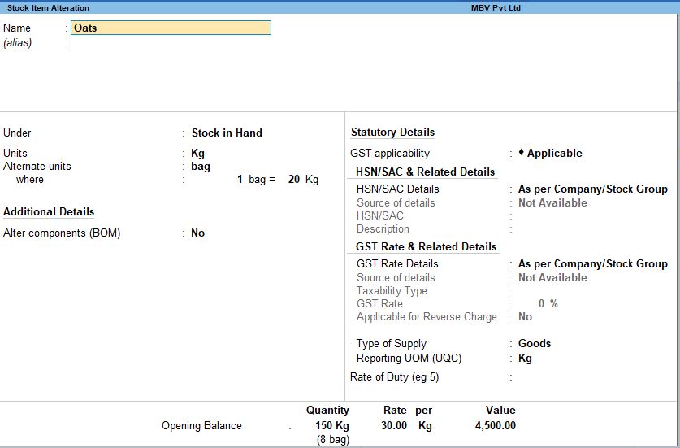Click the empty alias field
Viewport: 680px width, 448px height.
171,42
